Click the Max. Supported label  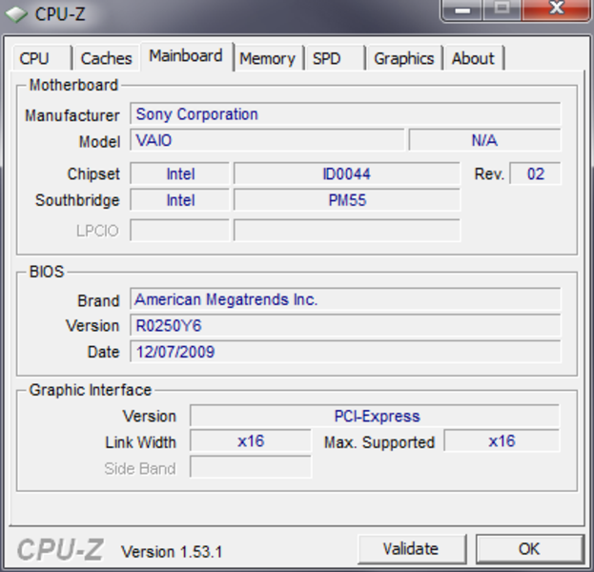[x=379, y=442]
